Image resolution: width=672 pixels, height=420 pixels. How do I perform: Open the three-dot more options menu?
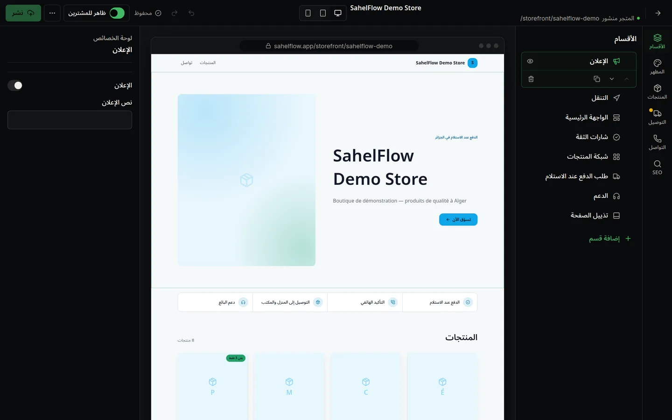(x=52, y=13)
